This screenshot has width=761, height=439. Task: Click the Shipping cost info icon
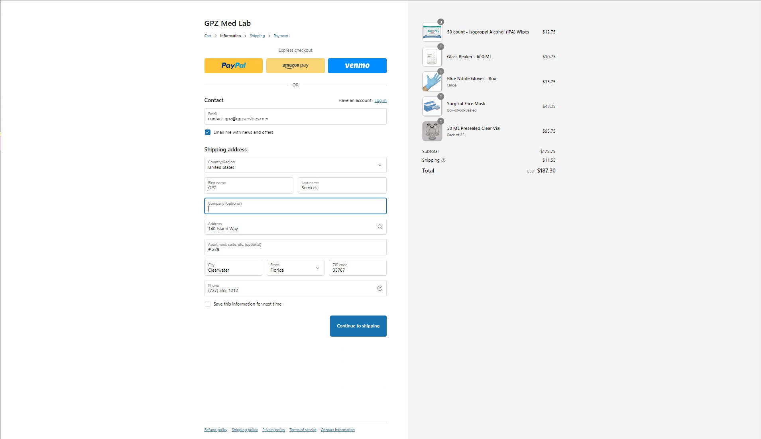(x=444, y=161)
